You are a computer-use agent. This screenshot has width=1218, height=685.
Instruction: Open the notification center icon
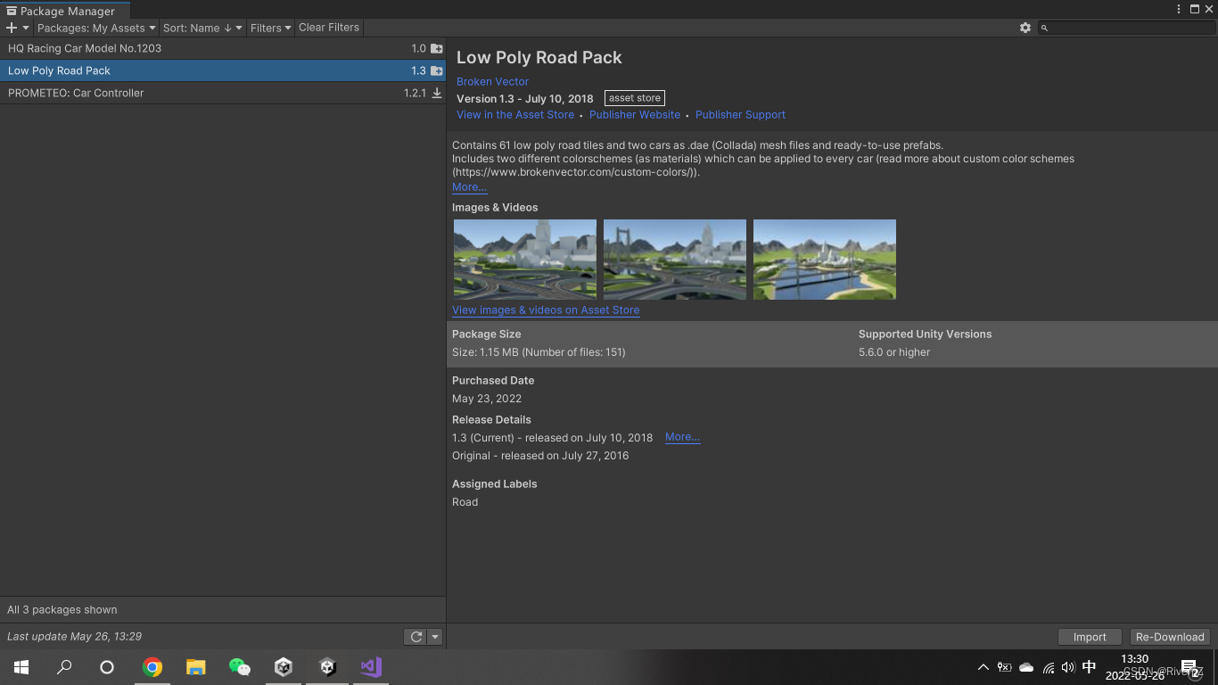(1190, 668)
